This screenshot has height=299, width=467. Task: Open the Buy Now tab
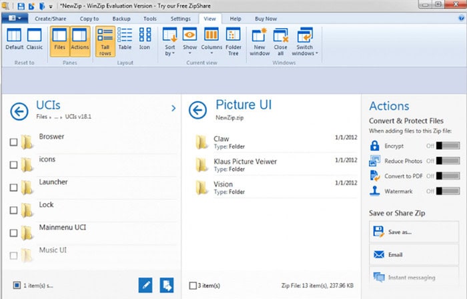point(266,19)
